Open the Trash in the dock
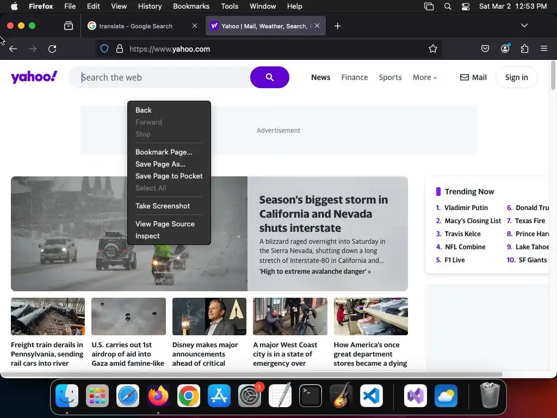Image resolution: width=557 pixels, height=418 pixels. (x=490, y=396)
